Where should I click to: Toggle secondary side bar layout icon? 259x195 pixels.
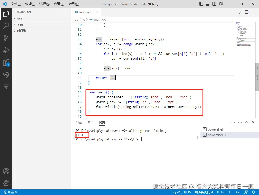[214, 4]
